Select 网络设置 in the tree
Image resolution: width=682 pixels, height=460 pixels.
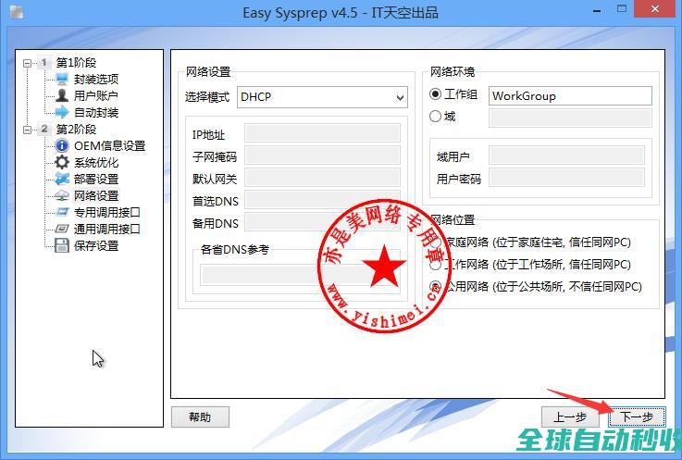96,196
